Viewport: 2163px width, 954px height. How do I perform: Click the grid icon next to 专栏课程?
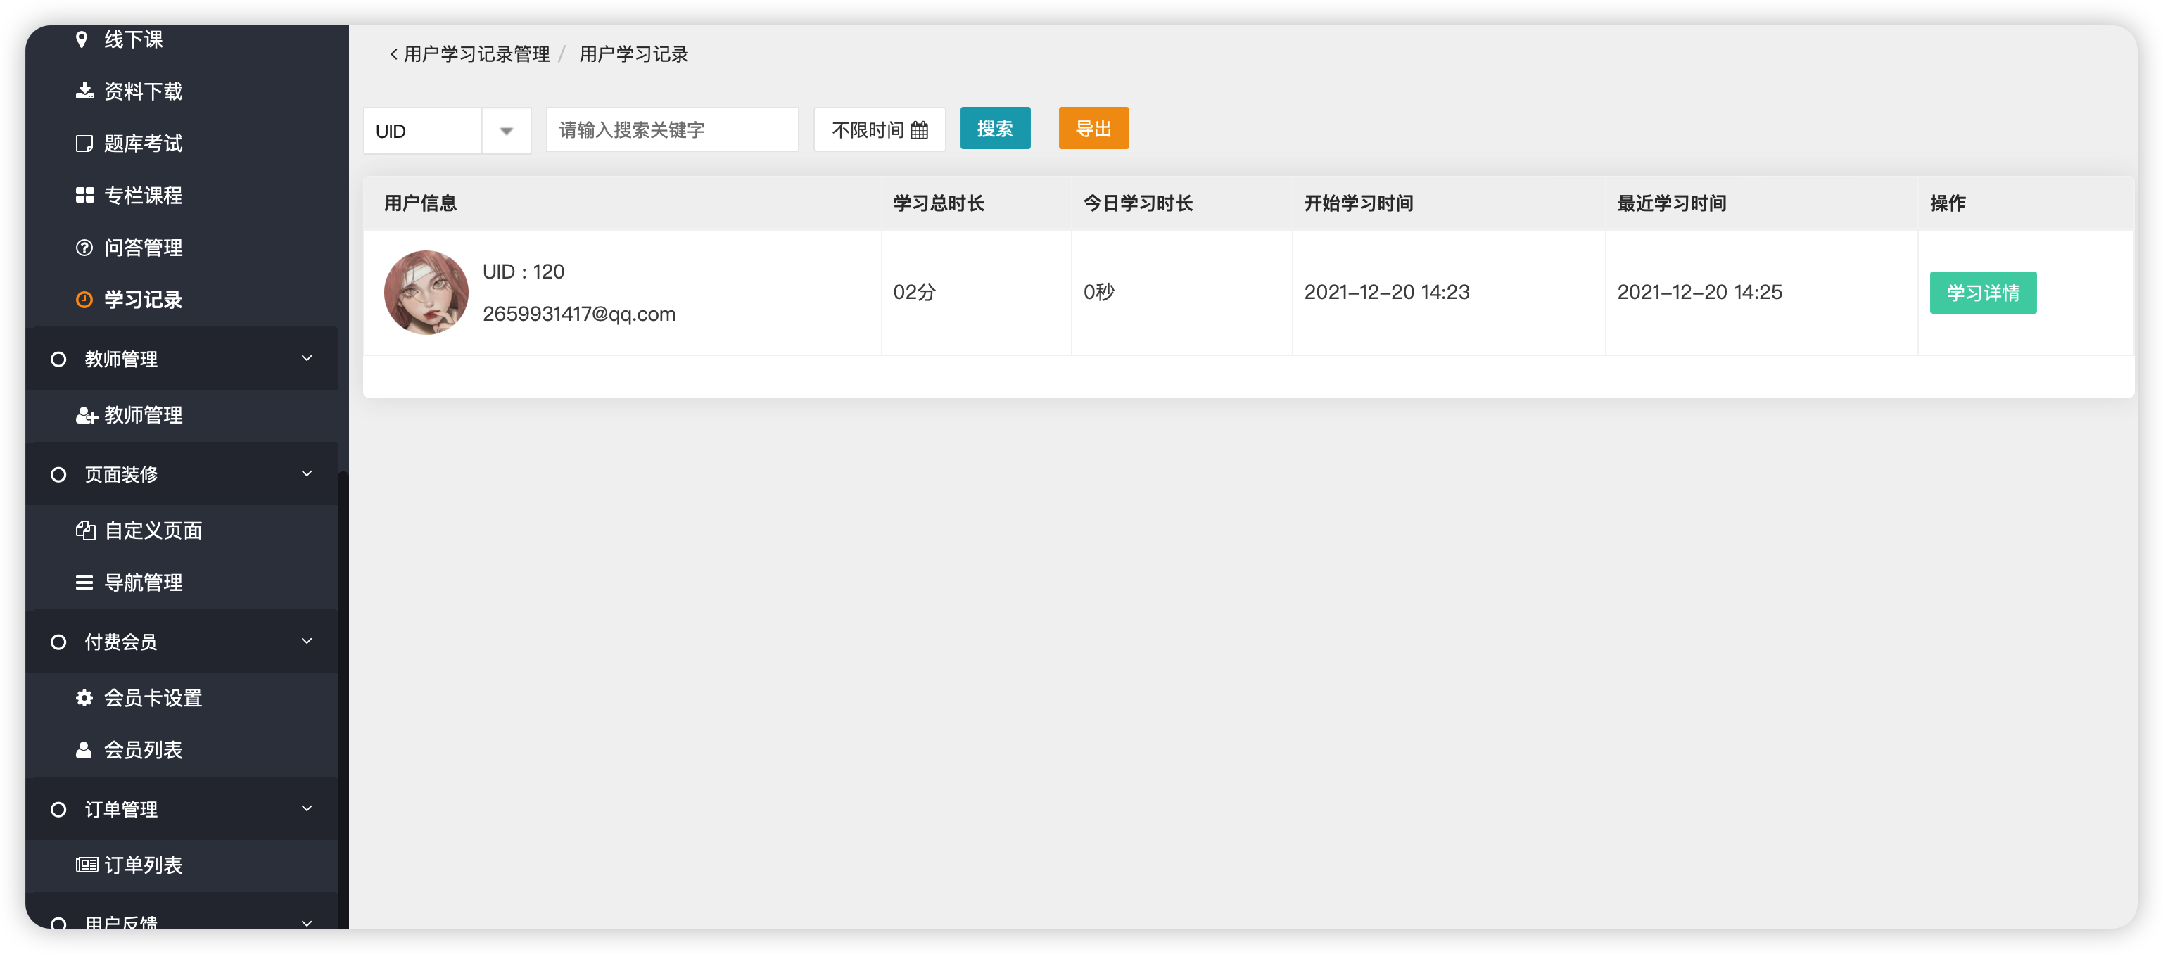(84, 195)
